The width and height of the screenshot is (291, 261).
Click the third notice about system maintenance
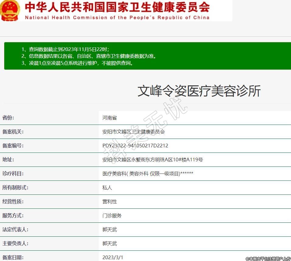click(77, 63)
